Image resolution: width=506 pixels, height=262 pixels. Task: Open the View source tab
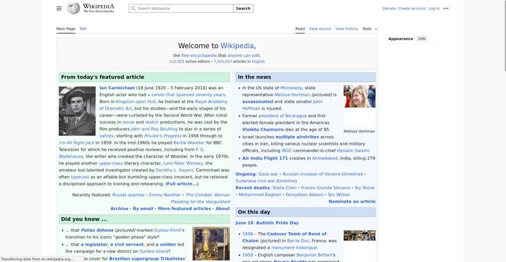(320, 28)
